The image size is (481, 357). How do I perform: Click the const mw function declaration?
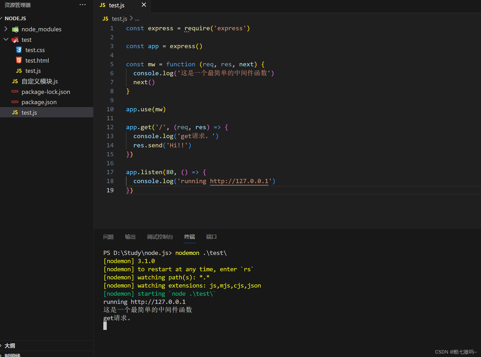click(x=195, y=64)
